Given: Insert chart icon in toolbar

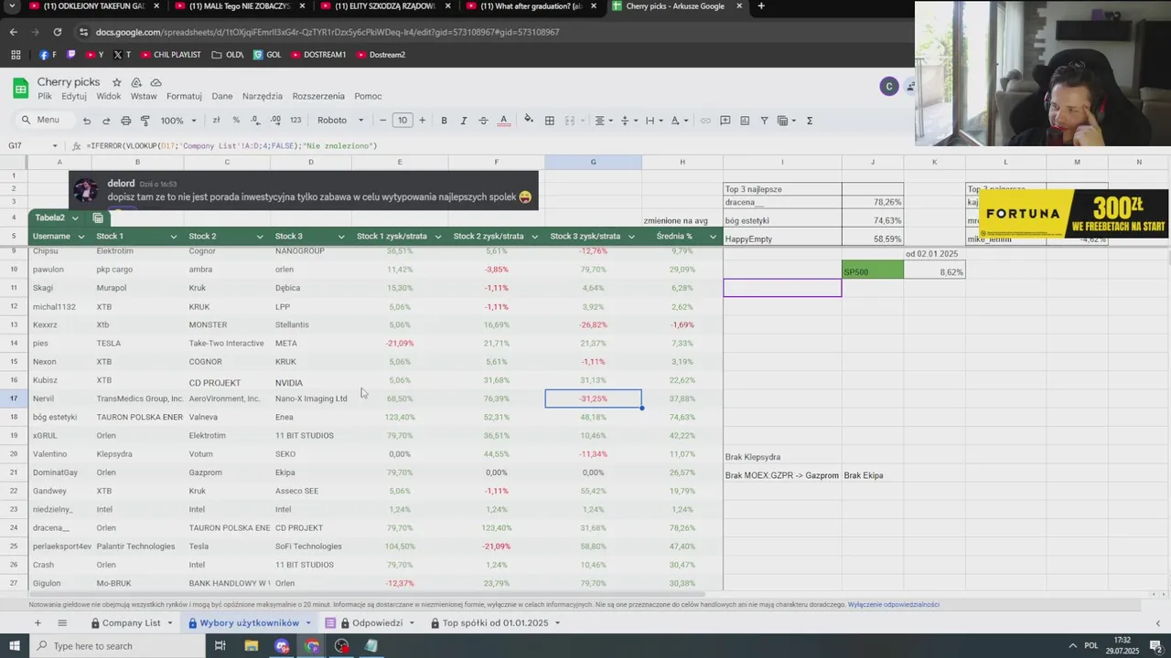Looking at the screenshot, I should click(745, 121).
